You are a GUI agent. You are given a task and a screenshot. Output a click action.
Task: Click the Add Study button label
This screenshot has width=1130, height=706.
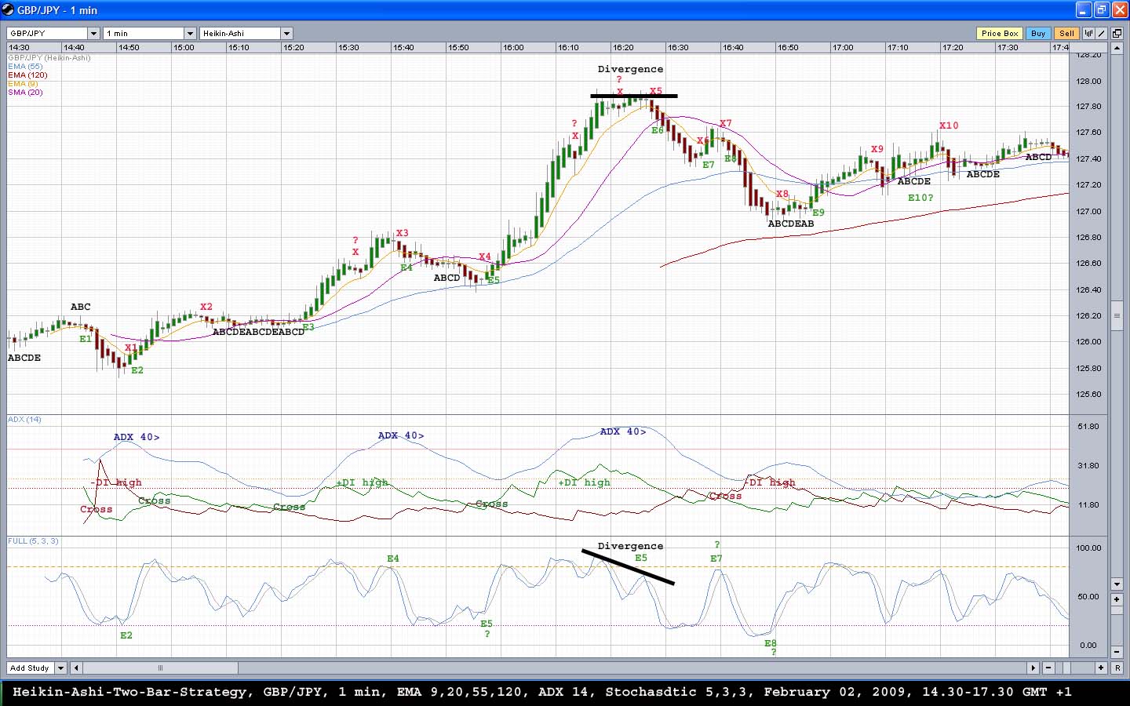click(x=30, y=668)
